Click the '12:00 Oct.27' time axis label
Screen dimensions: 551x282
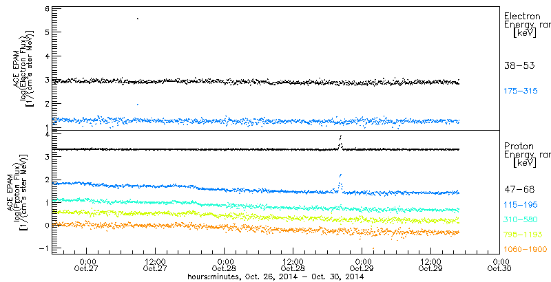pyautogui.click(x=156, y=265)
